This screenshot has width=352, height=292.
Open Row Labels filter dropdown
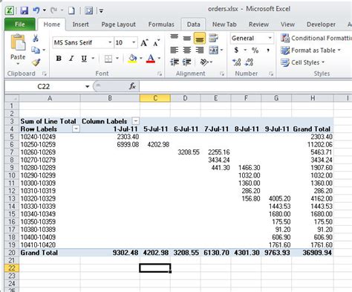click(x=76, y=129)
